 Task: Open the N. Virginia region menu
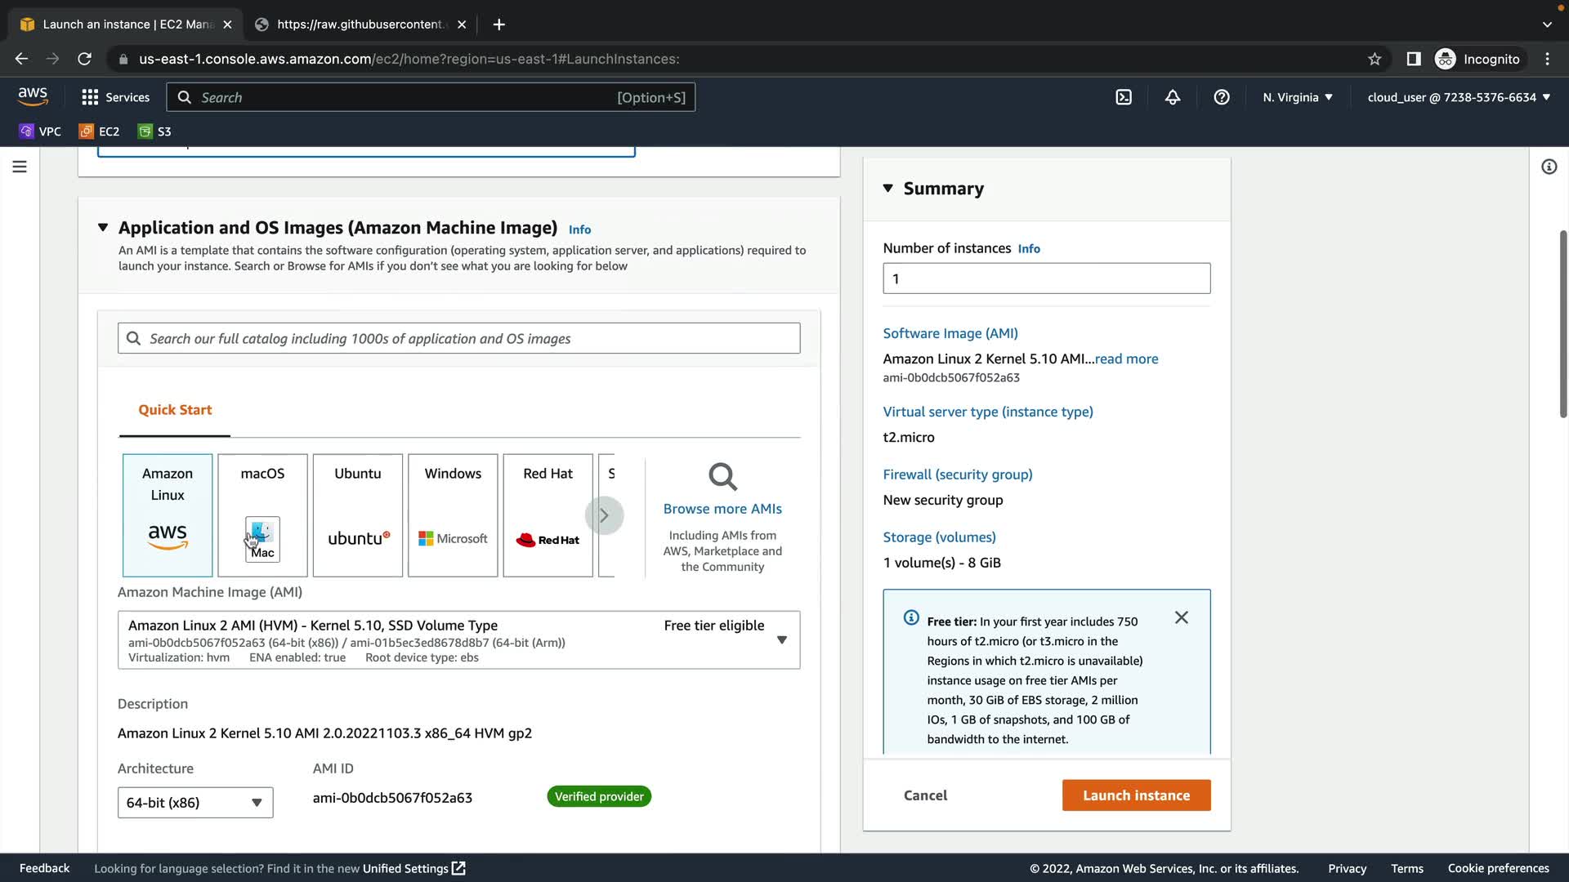pos(1297,97)
